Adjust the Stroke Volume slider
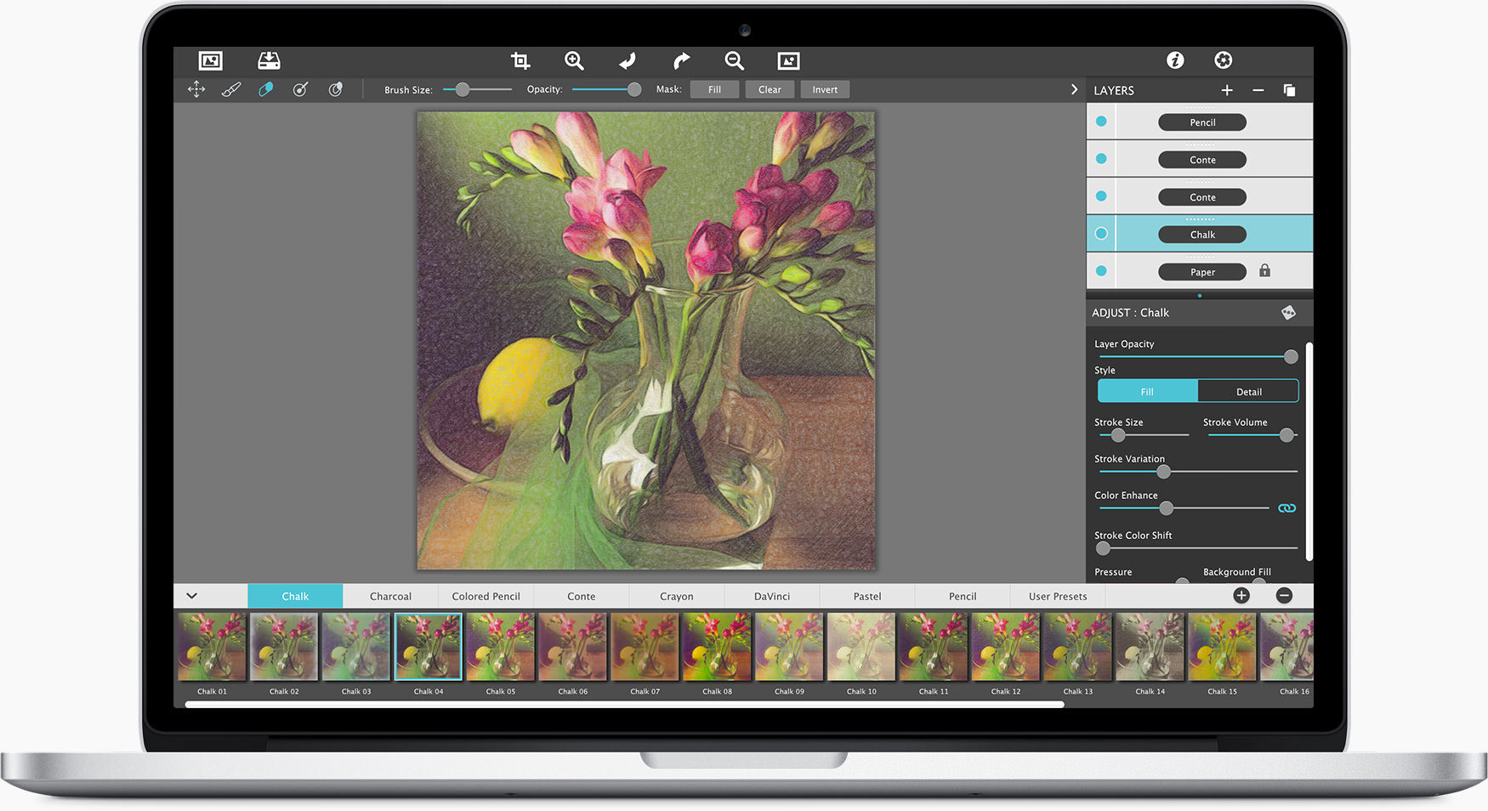The height and width of the screenshot is (811, 1488). pos(1252,435)
